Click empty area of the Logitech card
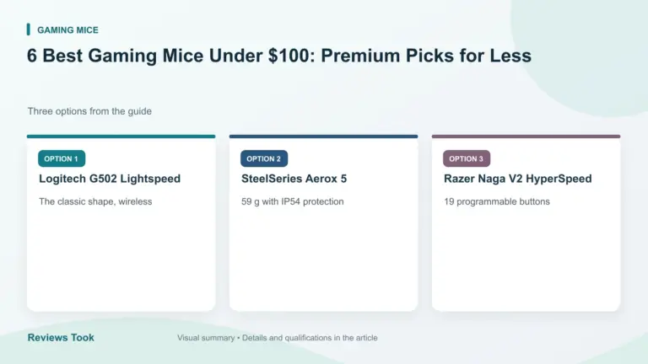The width and height of the screenshot is (648, 364). pyautogui.click(x=121, y=260)
